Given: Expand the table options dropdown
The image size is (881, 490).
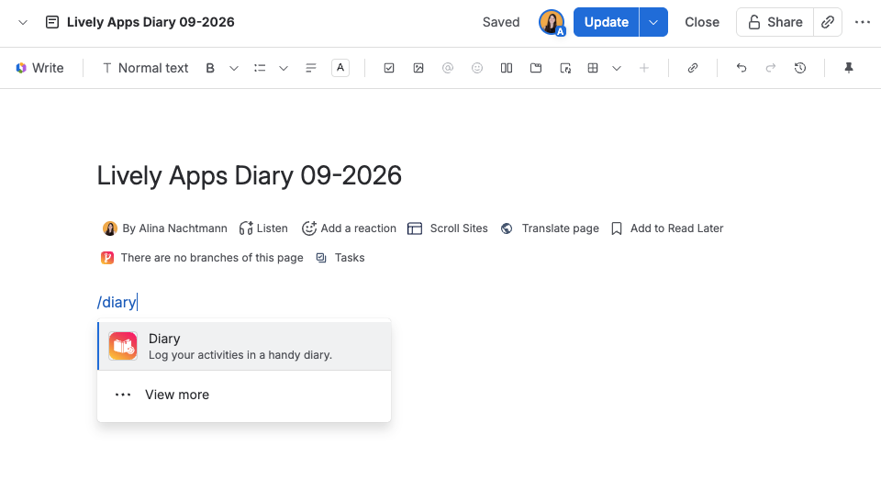Looking at the screenshot, I should [617, 68].
